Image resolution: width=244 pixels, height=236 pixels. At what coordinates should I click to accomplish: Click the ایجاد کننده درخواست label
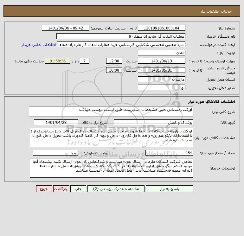point(217,45)
